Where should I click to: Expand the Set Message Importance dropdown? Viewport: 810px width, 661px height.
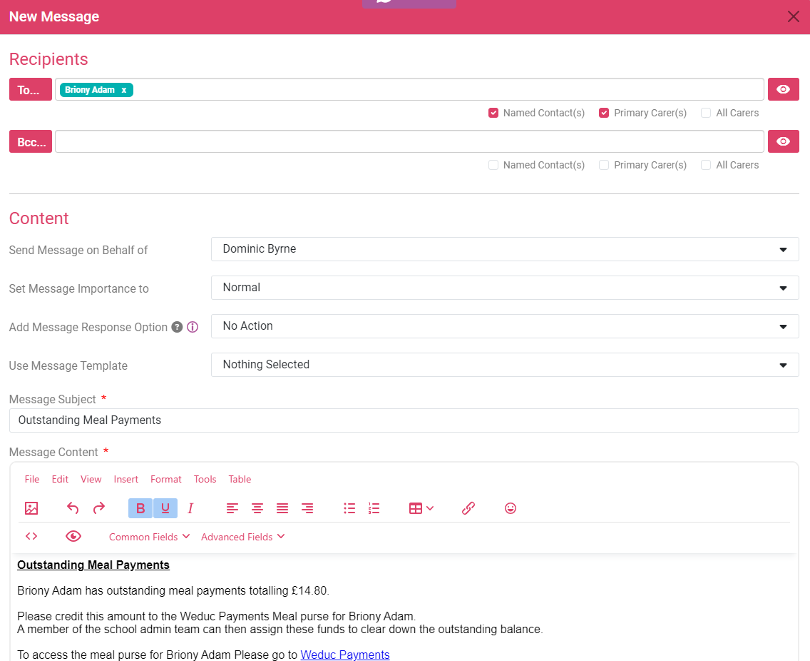504,288
